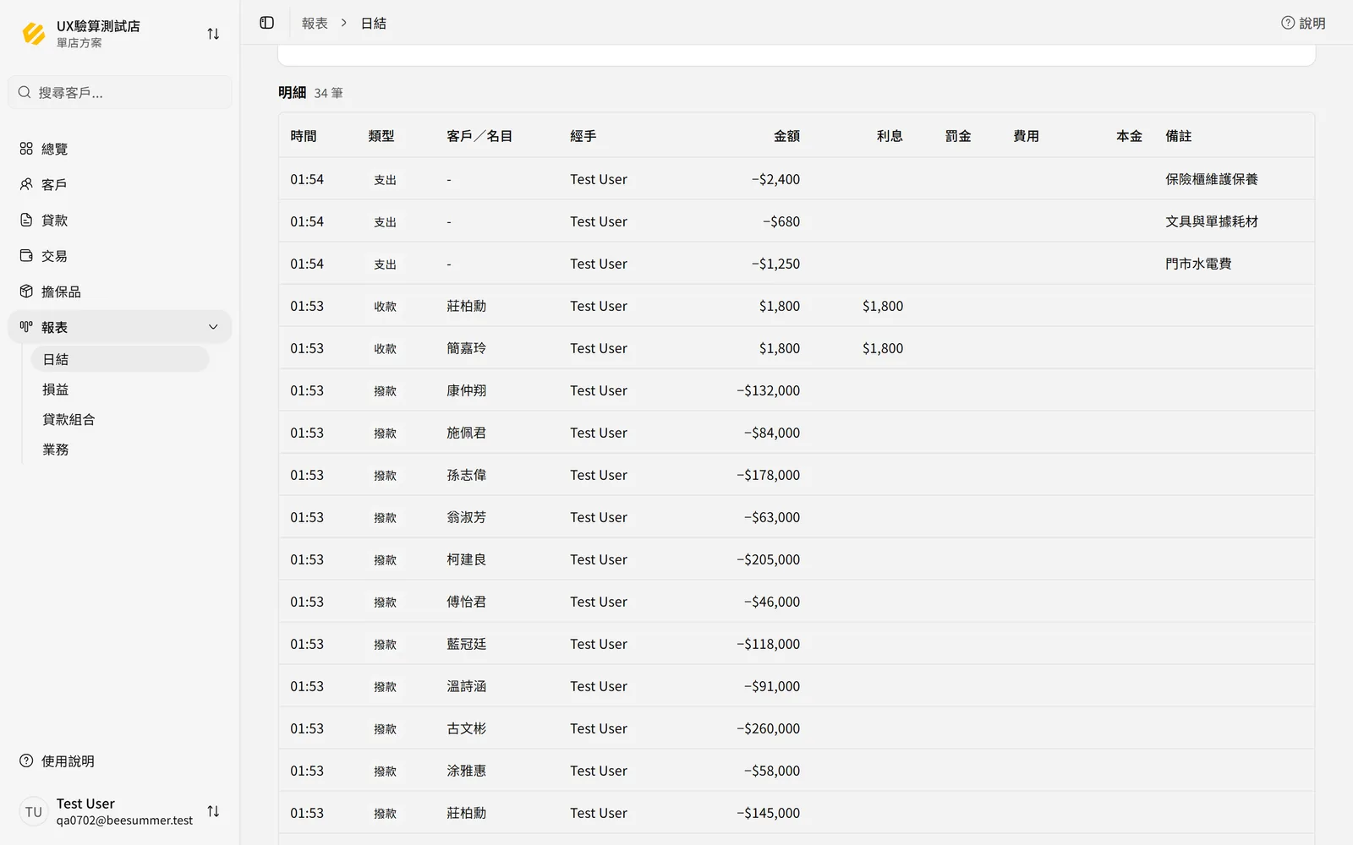Click customer name 康仲翔
The image size is (1353, 845).
click(467, 390)
